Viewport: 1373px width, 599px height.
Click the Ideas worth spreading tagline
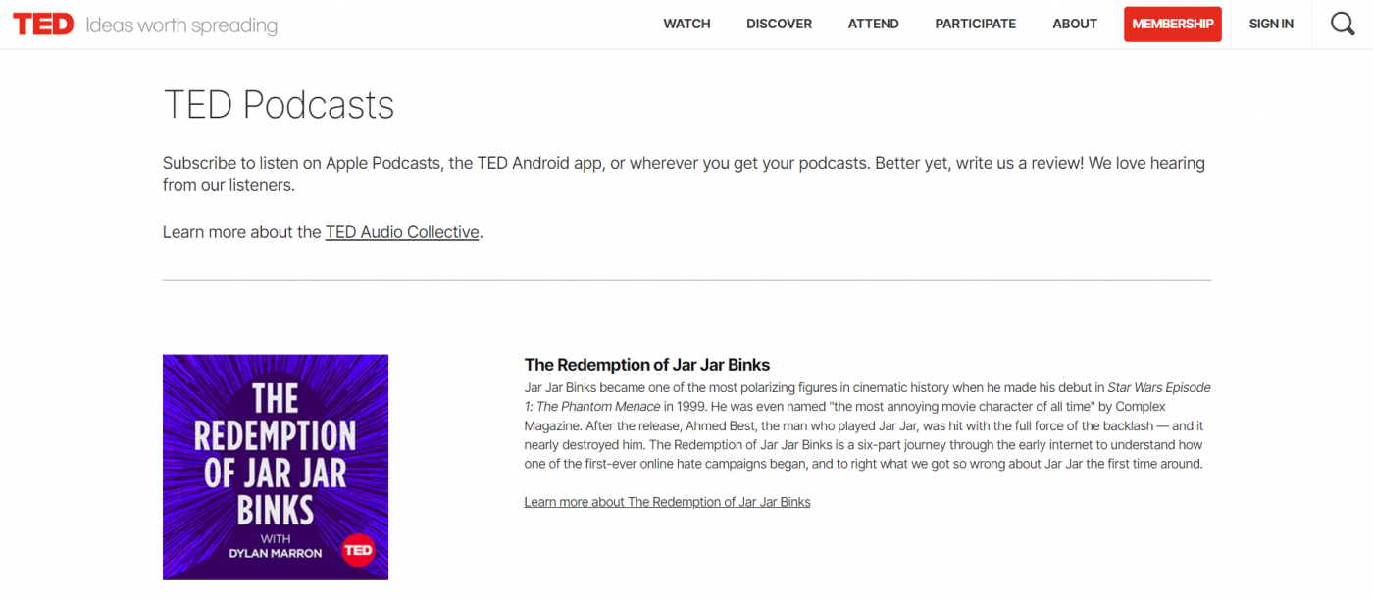(x=181, y=25)
